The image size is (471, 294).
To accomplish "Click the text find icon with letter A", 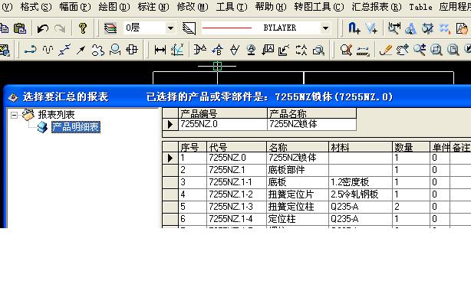I will [x=410, y=29].
